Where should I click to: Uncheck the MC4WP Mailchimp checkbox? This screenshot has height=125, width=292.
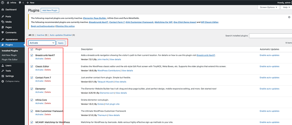tap(32, 122)
